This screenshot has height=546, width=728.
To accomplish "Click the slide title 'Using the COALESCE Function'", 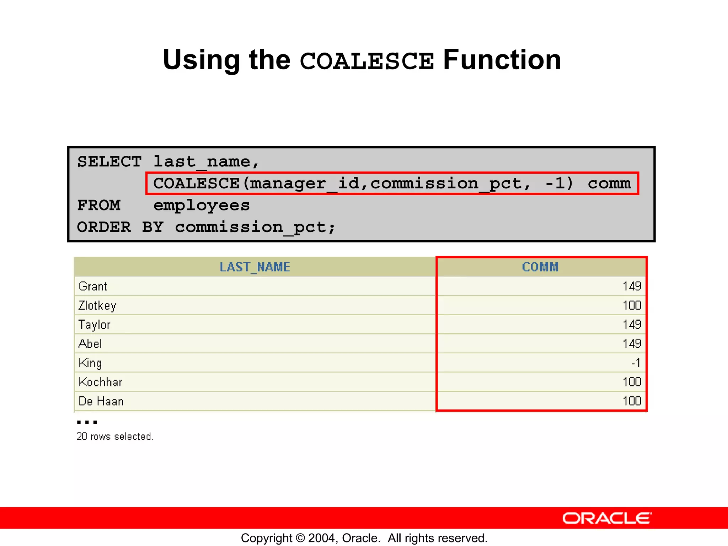I will [x=362, y=60].
